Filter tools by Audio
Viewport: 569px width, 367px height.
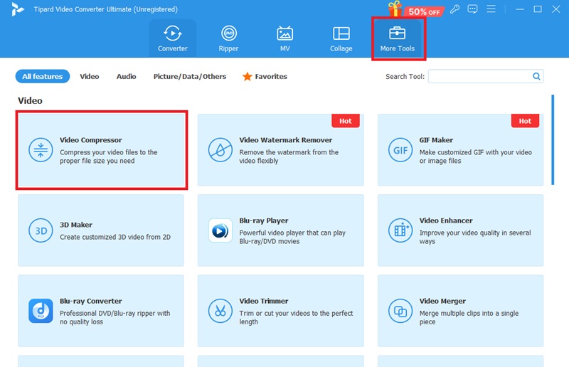[x=127, y=76]
